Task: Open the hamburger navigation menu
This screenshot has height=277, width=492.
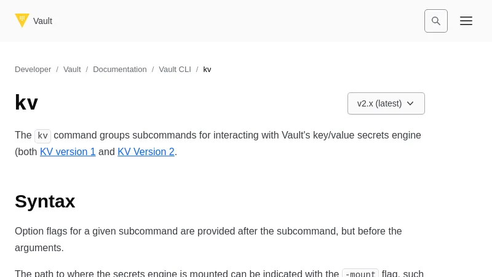Action: [x=466, y=21]
